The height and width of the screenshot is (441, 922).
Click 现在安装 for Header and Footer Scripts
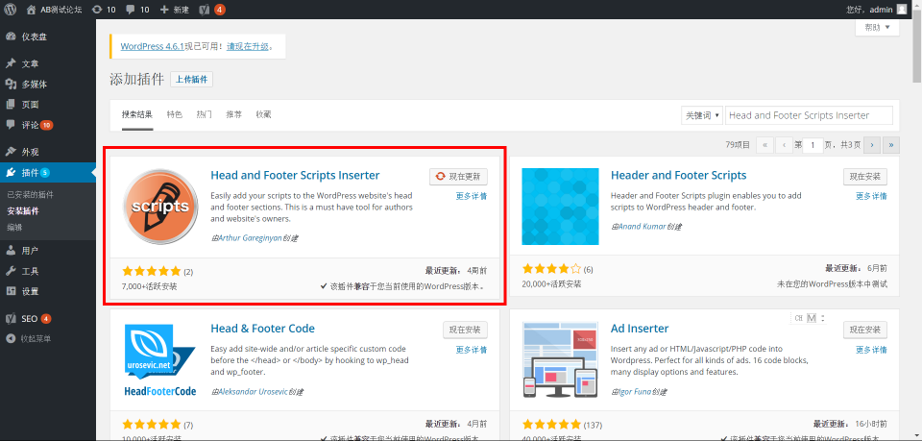(865, 177)
